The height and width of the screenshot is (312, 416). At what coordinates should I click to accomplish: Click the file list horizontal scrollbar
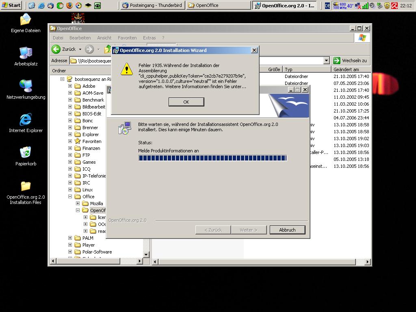click(257, 262)
